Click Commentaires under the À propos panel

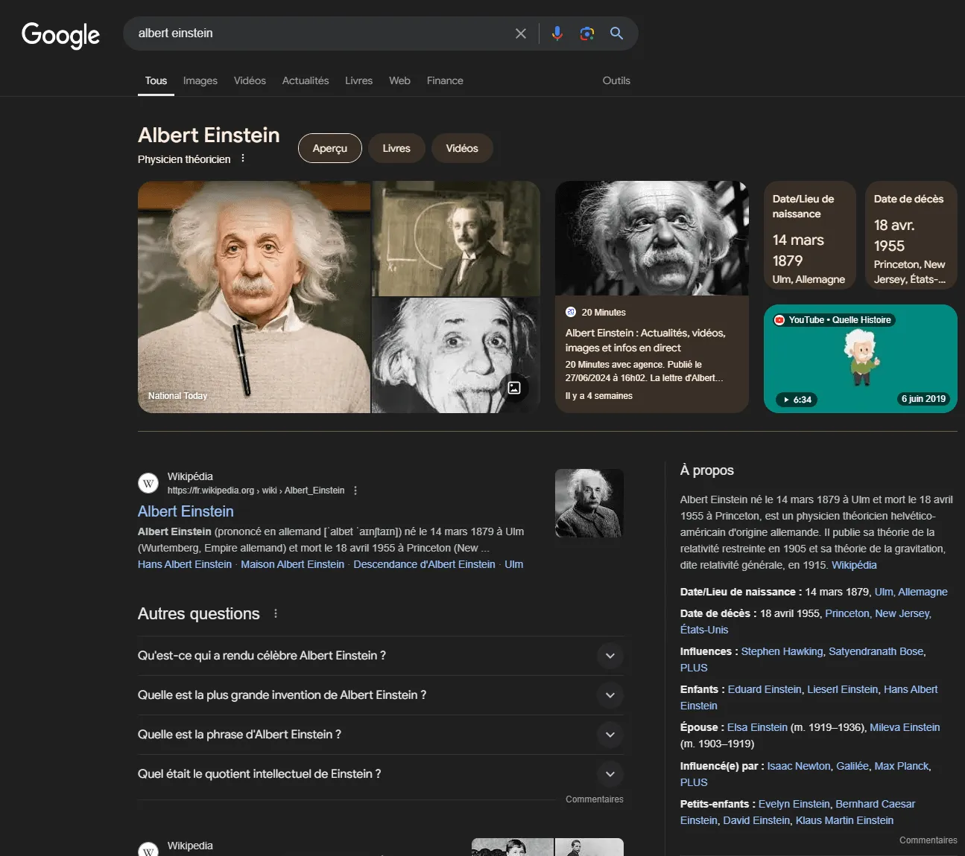pos(928,840)
